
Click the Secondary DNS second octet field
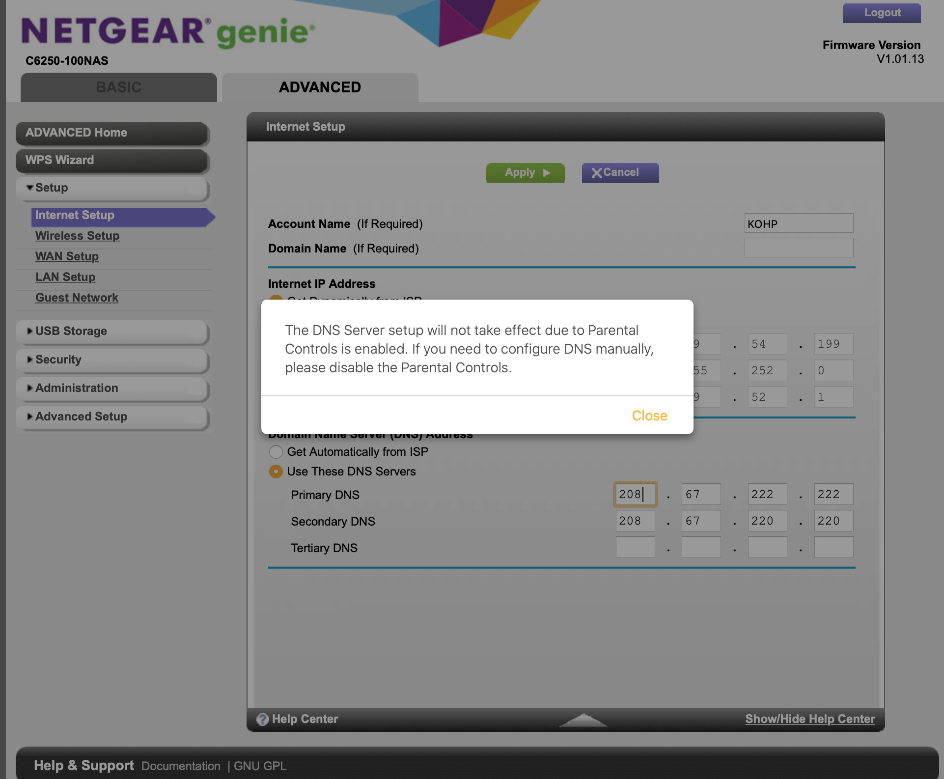701,521
